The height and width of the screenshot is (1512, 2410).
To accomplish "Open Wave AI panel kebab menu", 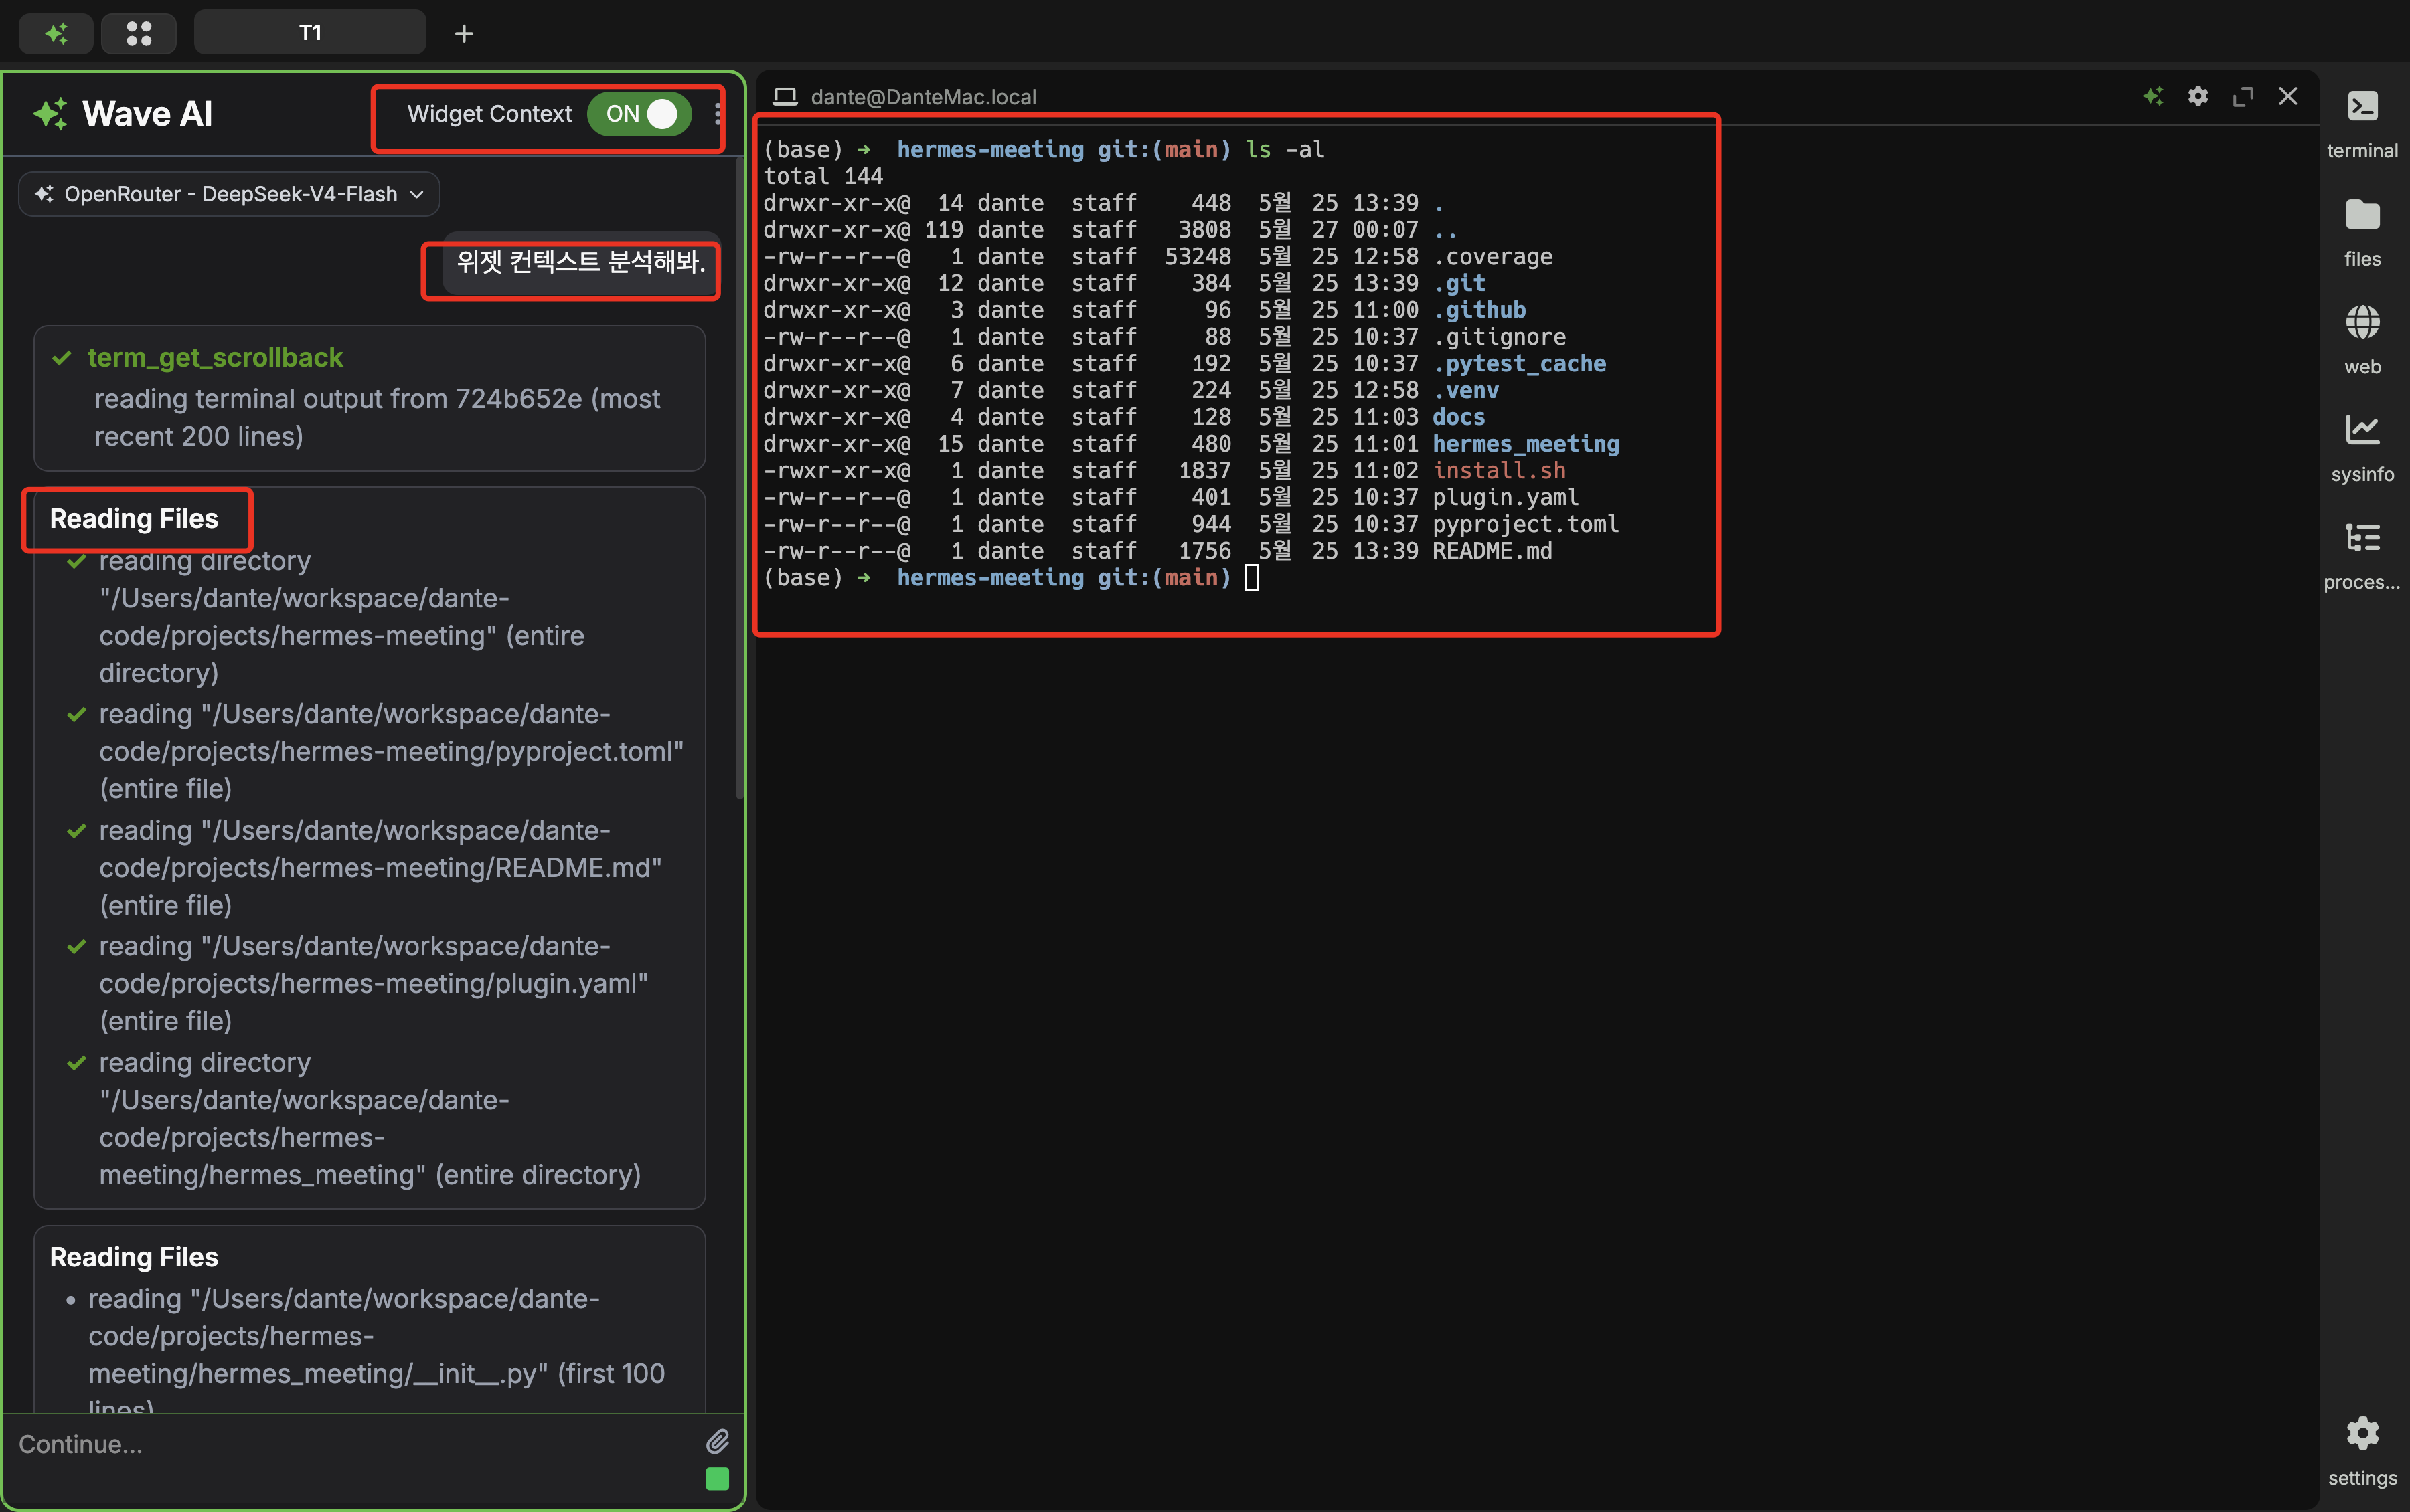I will 717,114.
